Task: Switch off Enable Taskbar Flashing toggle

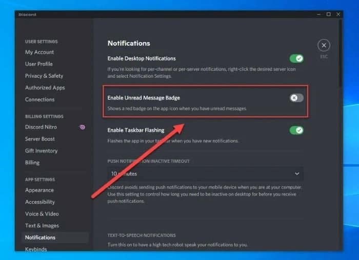Action: coord(296,130)
